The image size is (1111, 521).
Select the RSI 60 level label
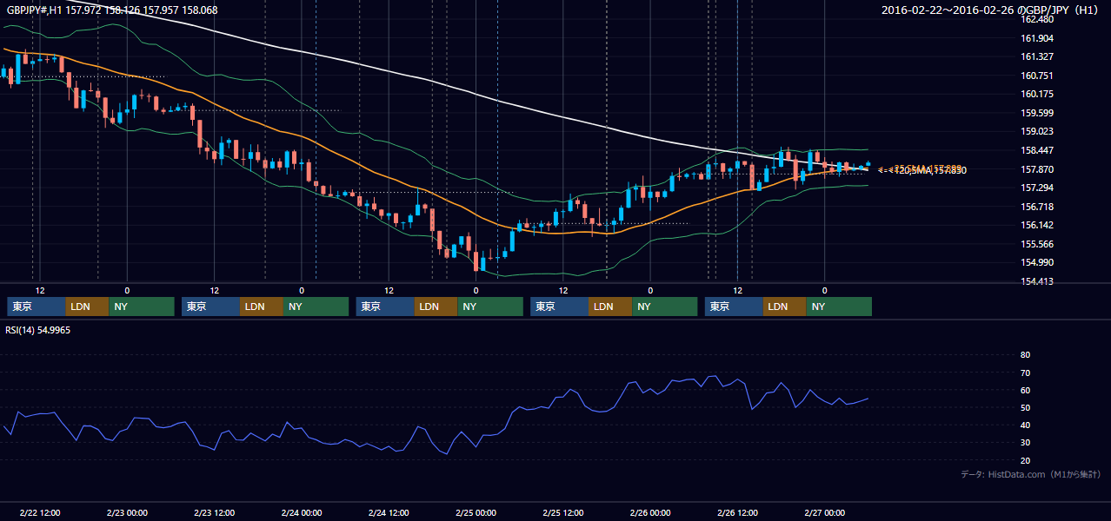(x=1025, y=390)
